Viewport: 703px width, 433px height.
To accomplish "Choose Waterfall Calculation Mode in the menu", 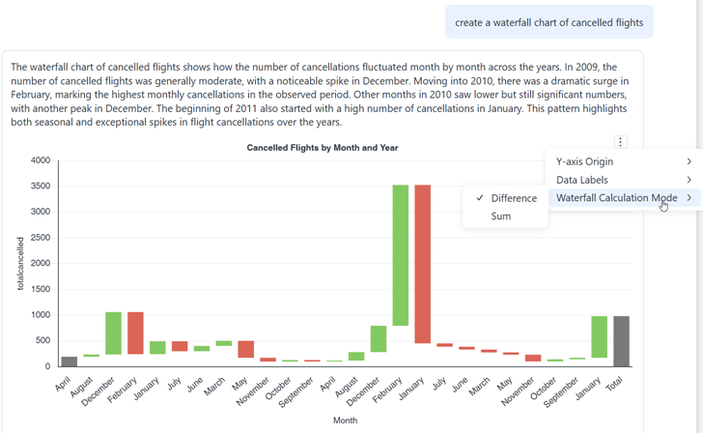I will (616, 198).
